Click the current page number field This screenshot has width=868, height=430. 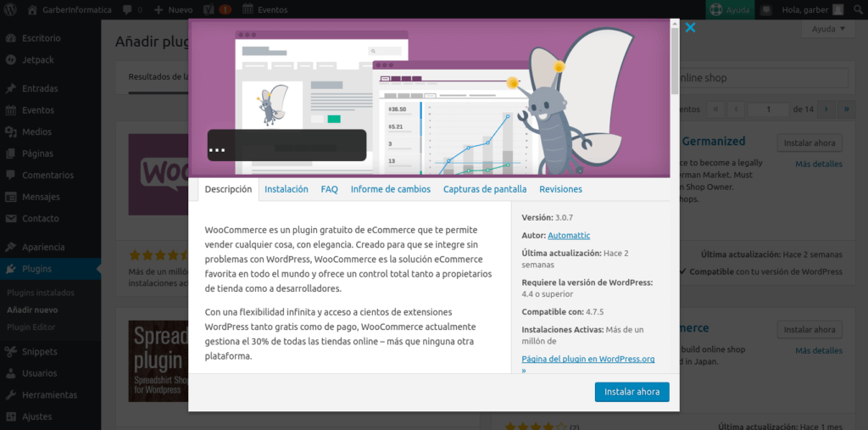point(768,109)
